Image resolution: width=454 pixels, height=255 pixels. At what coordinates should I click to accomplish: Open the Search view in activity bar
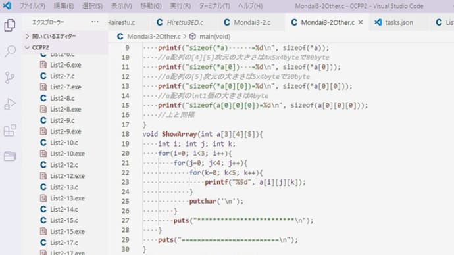pyautogui.click(x=10, y=51)
